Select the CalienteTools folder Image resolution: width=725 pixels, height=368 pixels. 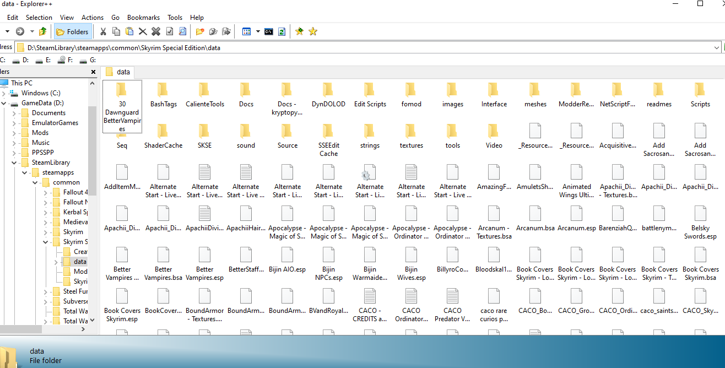point(204,95)
